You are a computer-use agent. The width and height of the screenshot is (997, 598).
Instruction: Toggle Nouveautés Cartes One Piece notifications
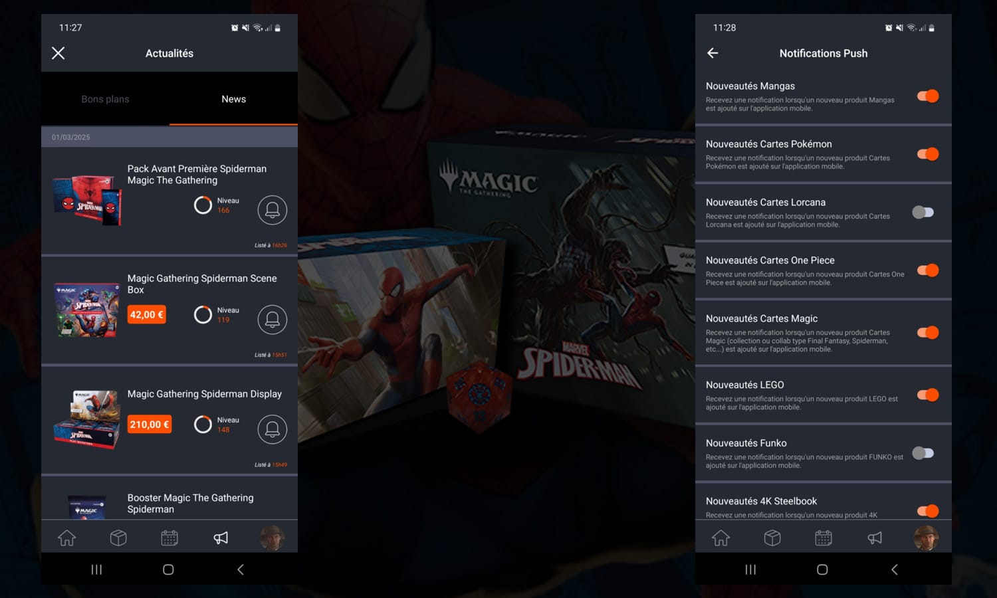pos(928,270)
